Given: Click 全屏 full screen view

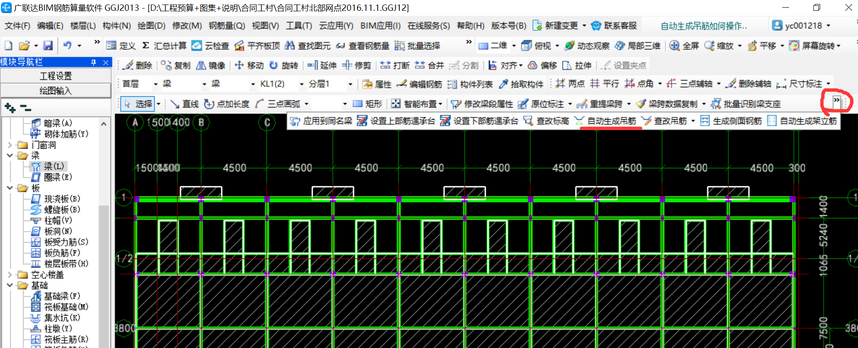Looking at the screenshot, I should click(684, 45).
